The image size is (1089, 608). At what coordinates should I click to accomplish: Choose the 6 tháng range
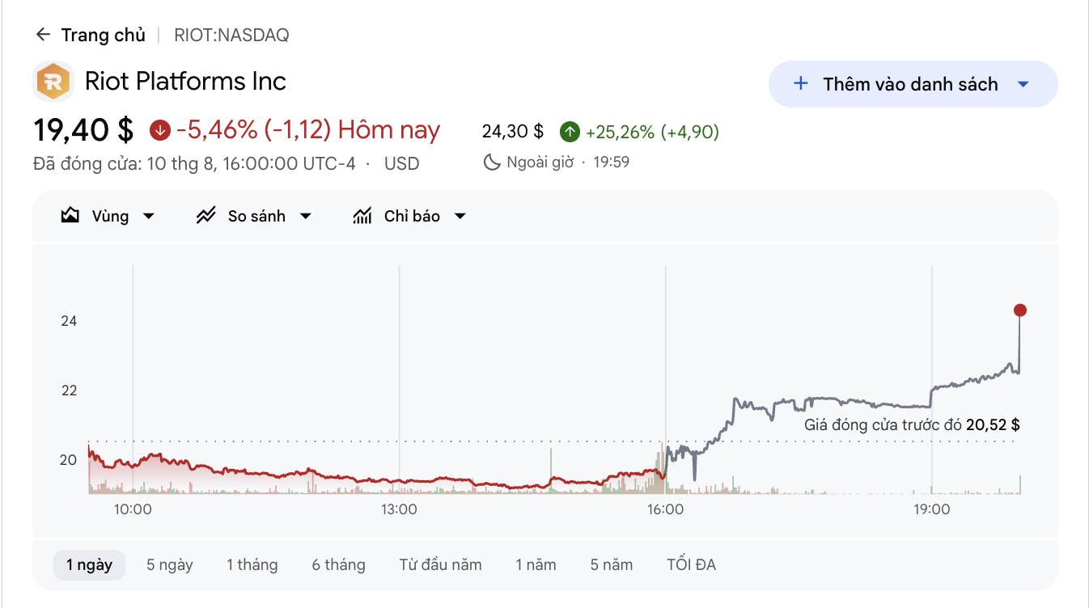pos(338,564)
